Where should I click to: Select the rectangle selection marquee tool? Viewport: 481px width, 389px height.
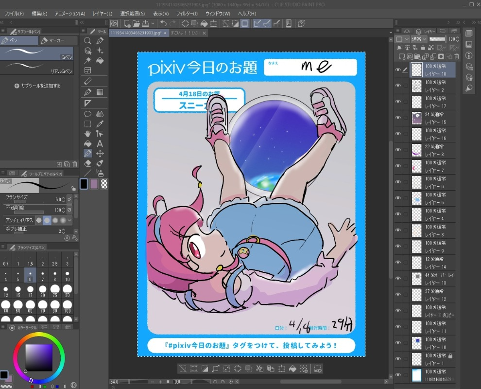point(88,124)
